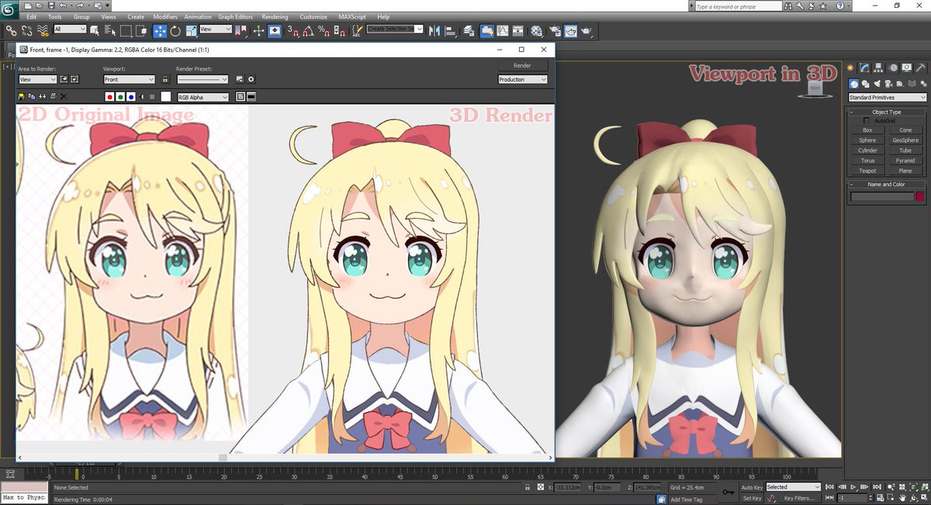931x505 pixels.
Task: Select Shapes category in Create panel
Action: tap(865, 84)
